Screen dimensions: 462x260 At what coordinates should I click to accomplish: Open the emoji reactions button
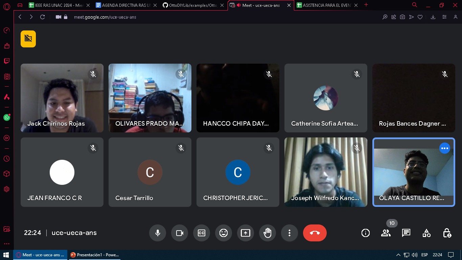tap(224, 233)
